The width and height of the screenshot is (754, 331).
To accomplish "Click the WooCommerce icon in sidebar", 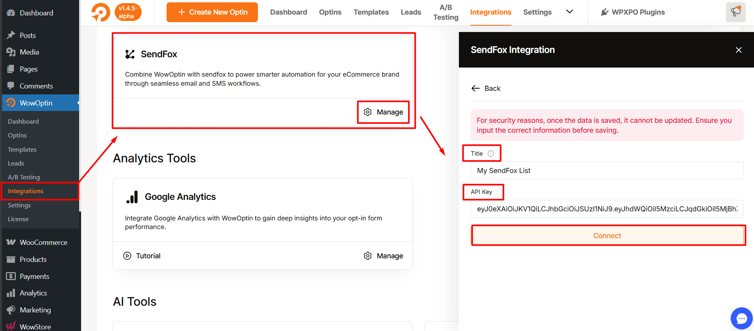I will 11,242.
